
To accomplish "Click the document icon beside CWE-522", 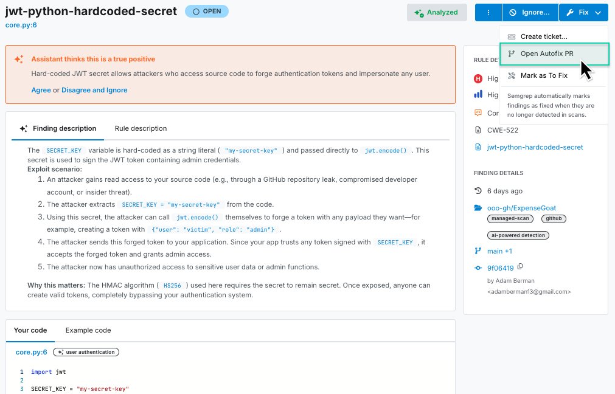I will (478, 130).
